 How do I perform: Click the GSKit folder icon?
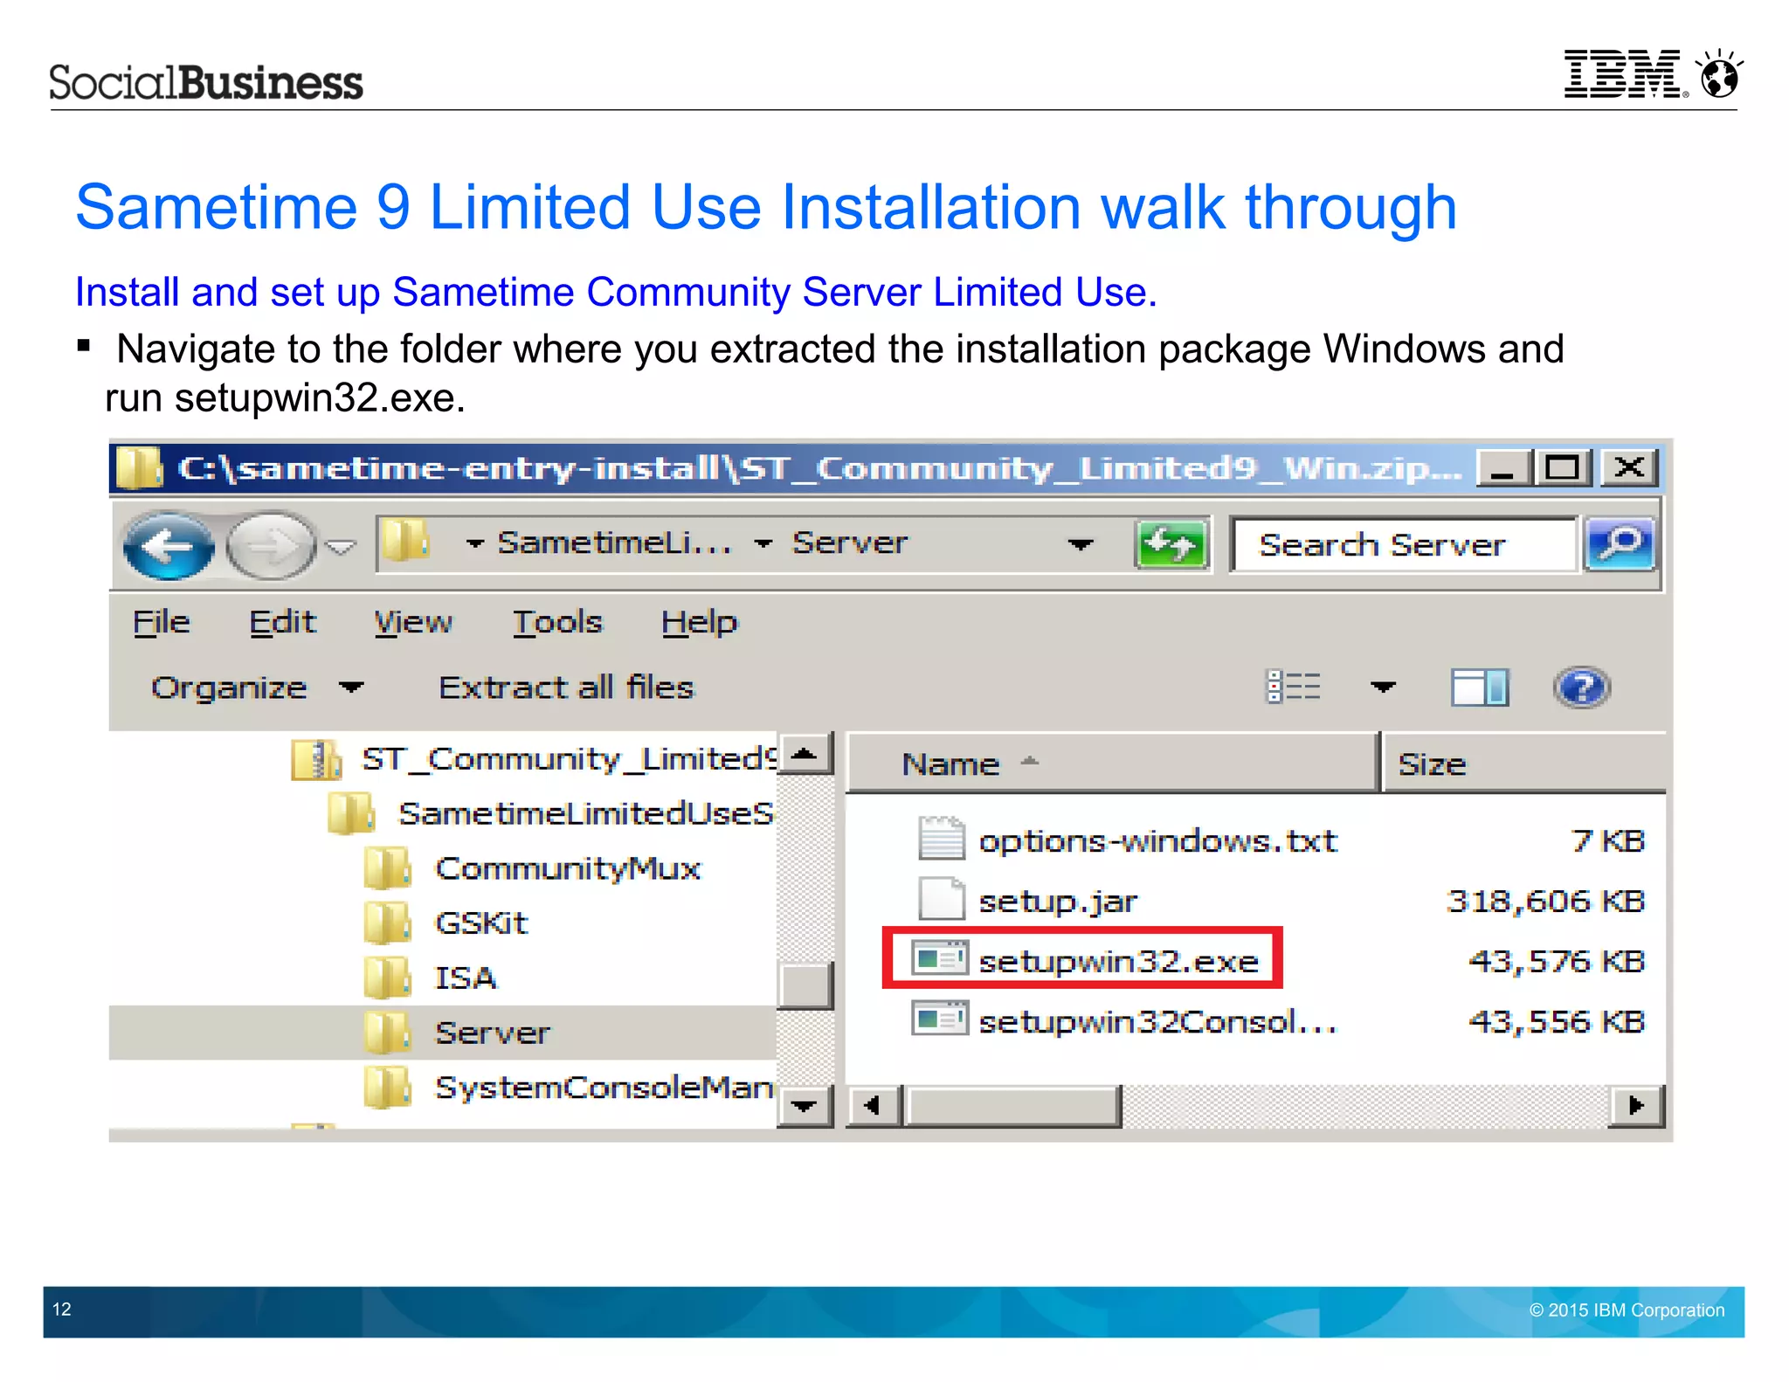[388, 922]
